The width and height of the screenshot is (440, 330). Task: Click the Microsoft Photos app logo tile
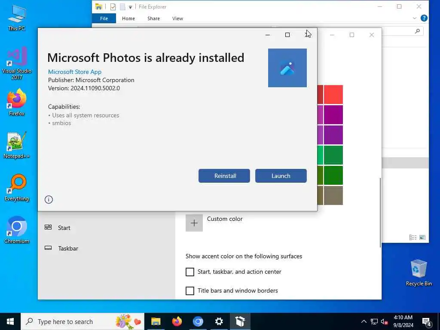287,68
